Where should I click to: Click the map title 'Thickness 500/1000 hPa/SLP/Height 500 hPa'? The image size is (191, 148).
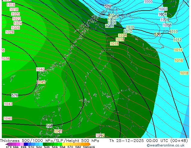point(49,141)
